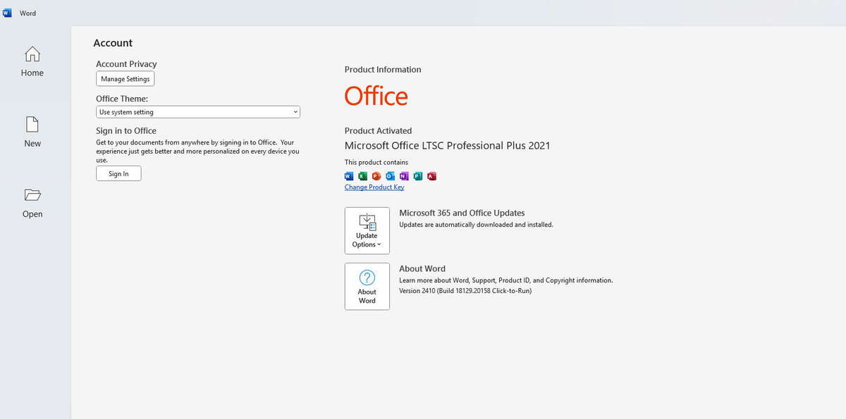Click the New document icon

pos(32,125)
